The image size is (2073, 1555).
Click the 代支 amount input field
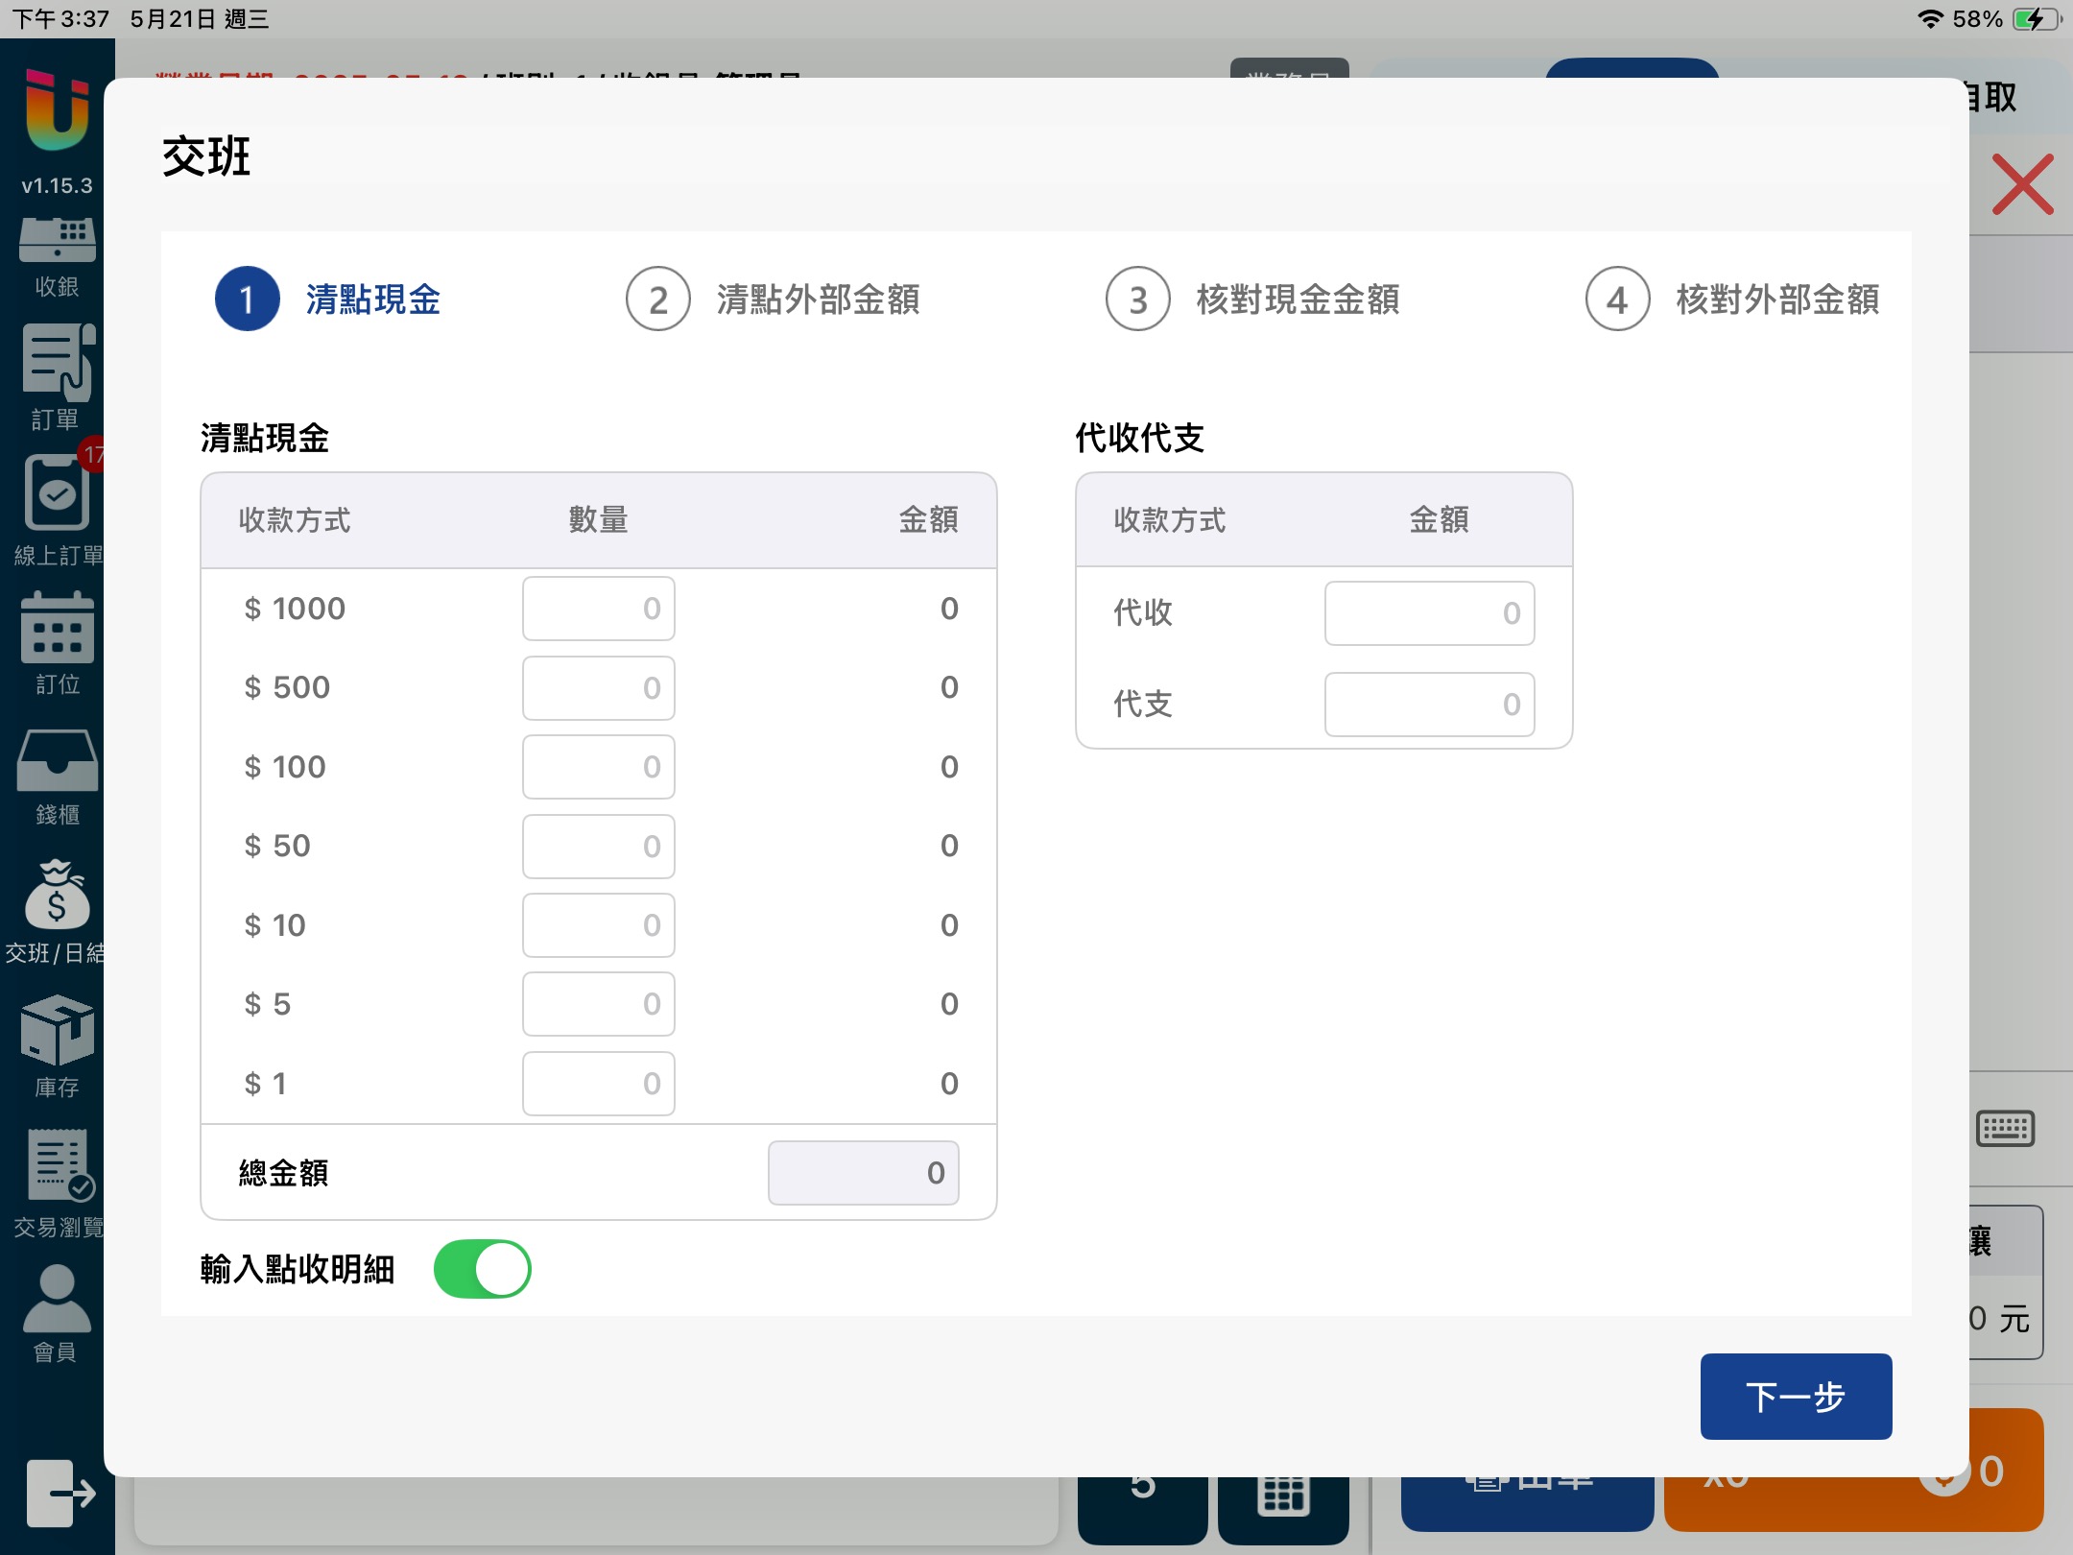click(1429, 705)
